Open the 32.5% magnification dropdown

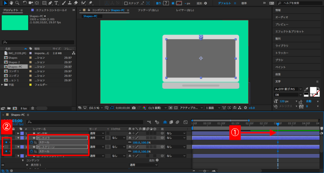pyautogui.click(x=96, y=108)
